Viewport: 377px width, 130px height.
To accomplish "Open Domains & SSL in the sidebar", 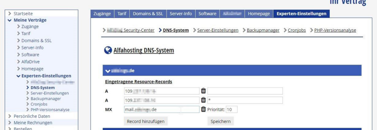I will (x=36, y=41).
